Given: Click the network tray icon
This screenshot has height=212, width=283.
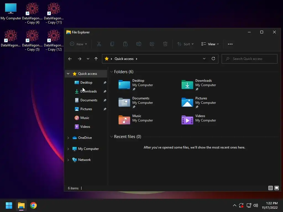Looking at the screenshot, I should [249, 205].
